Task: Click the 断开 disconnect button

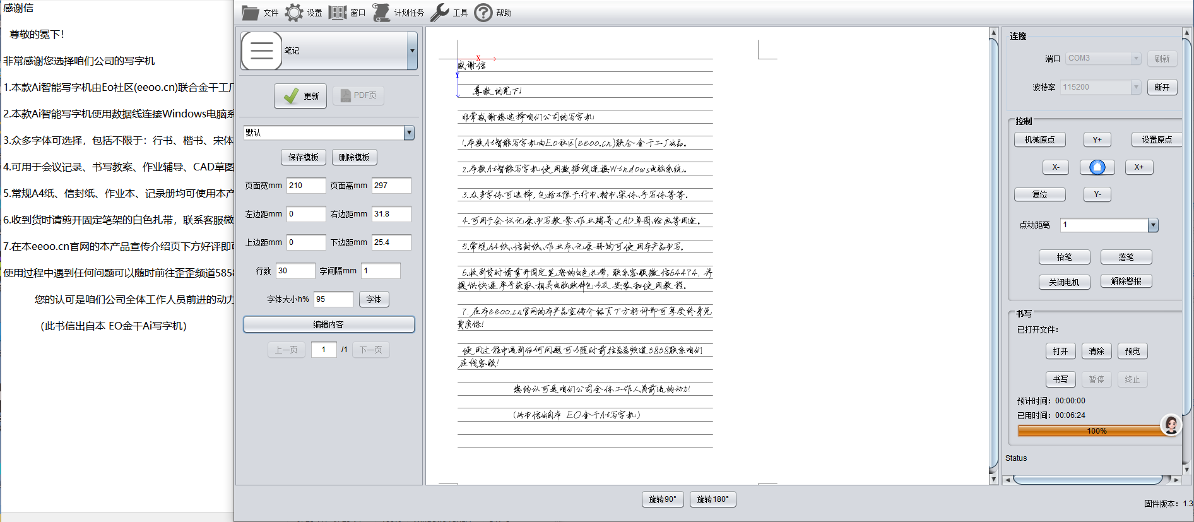Action: [x=1161, y=87]
